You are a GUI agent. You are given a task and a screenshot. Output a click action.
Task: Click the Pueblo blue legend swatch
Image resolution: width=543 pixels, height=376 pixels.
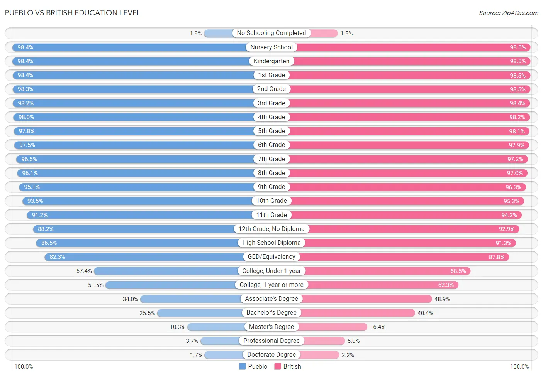click(243, 366)
